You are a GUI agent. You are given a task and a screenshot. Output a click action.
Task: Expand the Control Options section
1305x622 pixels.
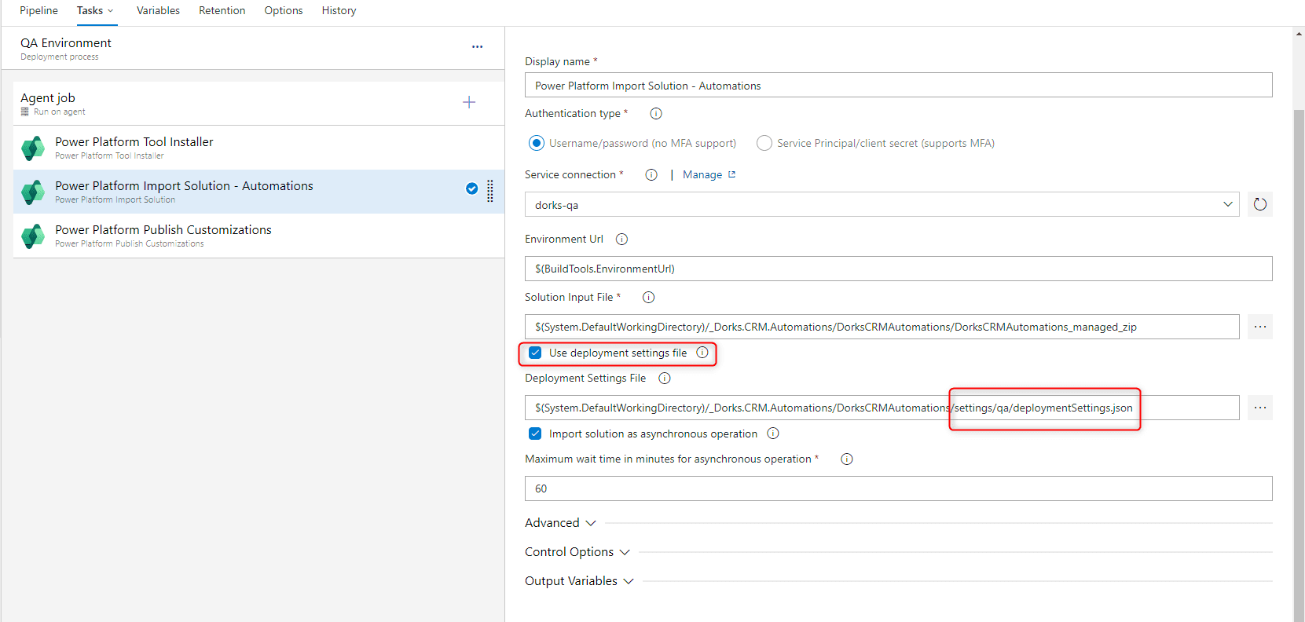[x=577, y=552]
